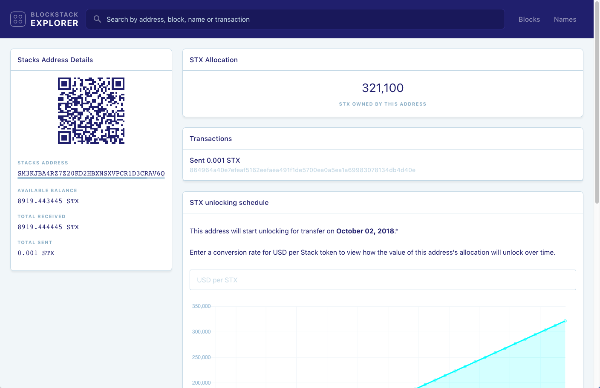
Task: Click the 350,000 chart axis label
Action: [201, 306]
